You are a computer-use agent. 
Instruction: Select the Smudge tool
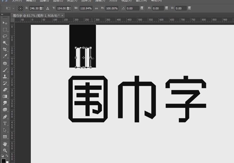5,103
